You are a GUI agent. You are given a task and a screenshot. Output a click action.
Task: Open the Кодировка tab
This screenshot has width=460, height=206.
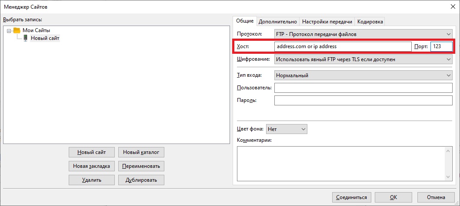370,21
